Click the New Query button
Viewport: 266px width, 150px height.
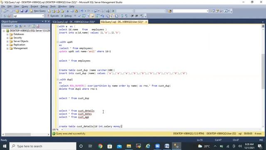click(38, 11)
